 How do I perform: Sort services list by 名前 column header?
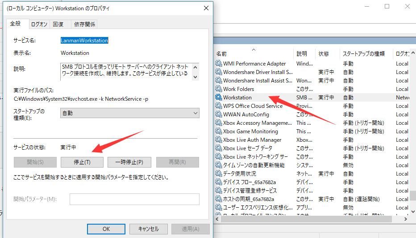pyautogui.click(x=254, y=54)
